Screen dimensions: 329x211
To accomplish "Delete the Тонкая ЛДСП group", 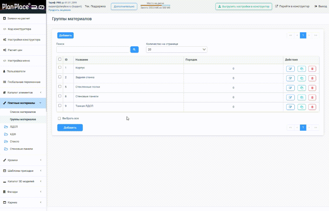I will [312, 107].
